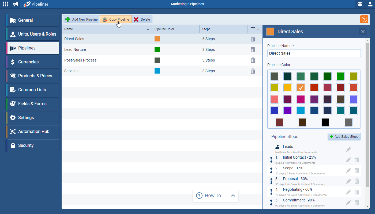Click the training graduation cap icon
Screen dimensions: 375x214
[360, 4]
